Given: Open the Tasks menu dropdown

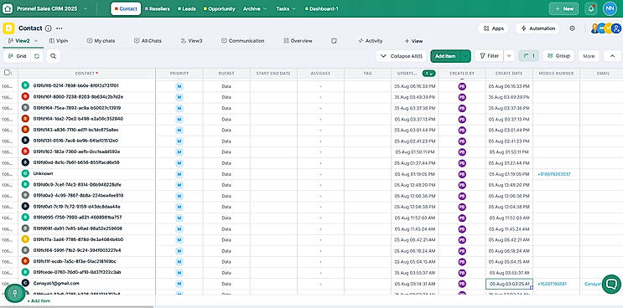Looking at the screenshot, I should tap(286, 8).
